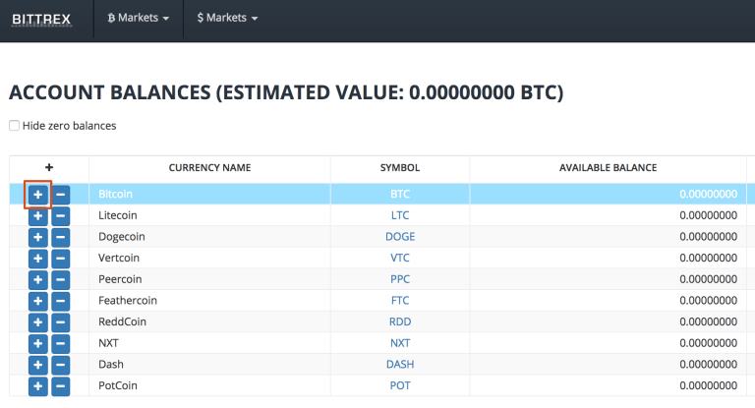This screenshot has height=408, width=755.
Task: Click the plus deposit icon for Bitcoin
Action: [38, 195]
